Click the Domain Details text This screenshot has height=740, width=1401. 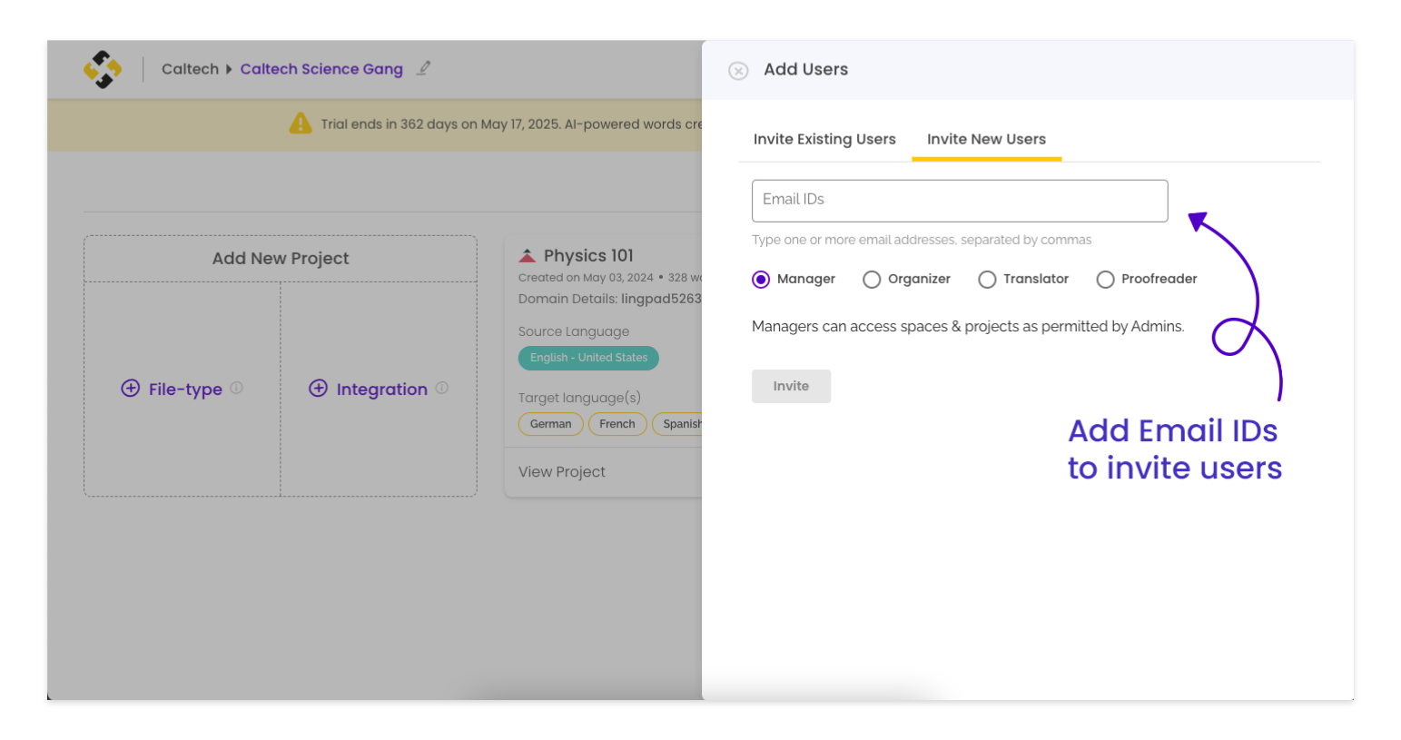point(610,299)
